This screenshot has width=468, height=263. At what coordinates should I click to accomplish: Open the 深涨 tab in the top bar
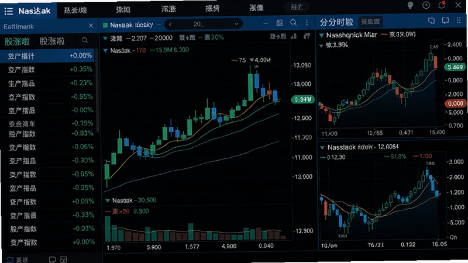(168, 9)
